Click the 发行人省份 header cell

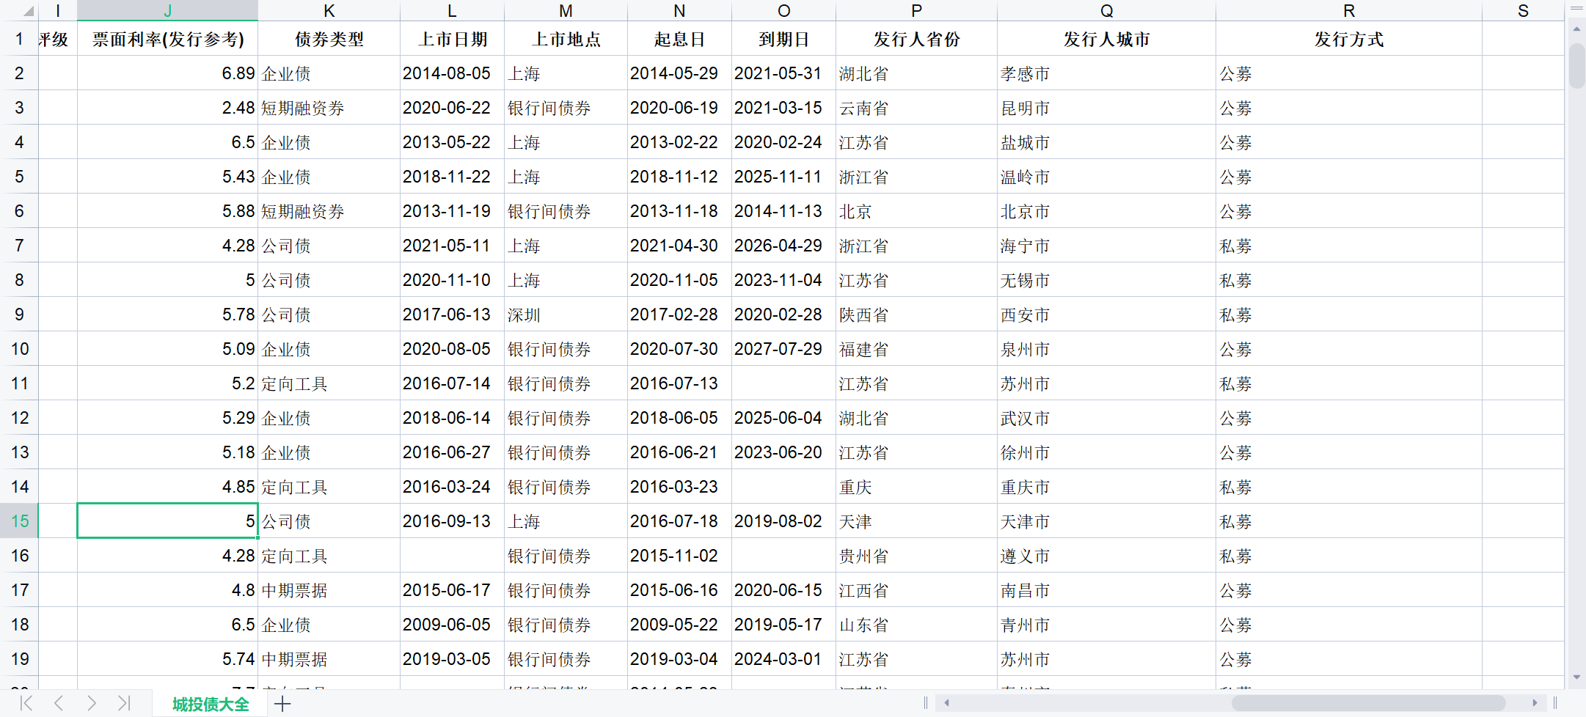(916, 39)
